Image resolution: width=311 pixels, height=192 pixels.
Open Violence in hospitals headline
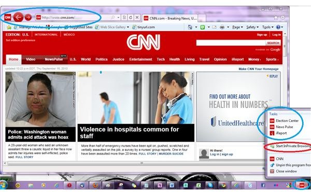pyautogui.click(x=130, y=133)
